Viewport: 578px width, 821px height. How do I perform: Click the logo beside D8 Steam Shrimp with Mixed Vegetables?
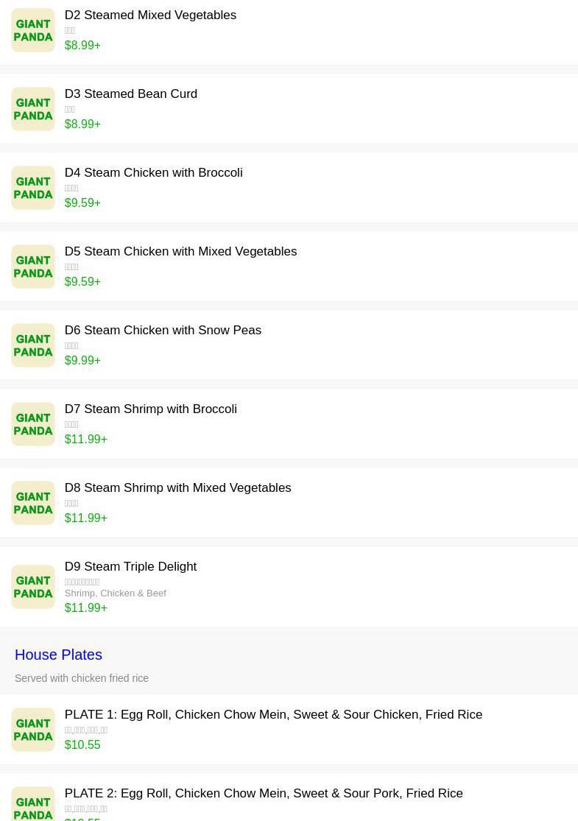33,503
